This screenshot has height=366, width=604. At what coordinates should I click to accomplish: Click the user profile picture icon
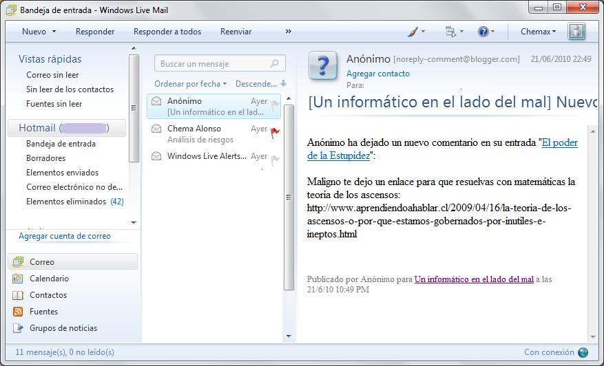click(x=576, y=31)
